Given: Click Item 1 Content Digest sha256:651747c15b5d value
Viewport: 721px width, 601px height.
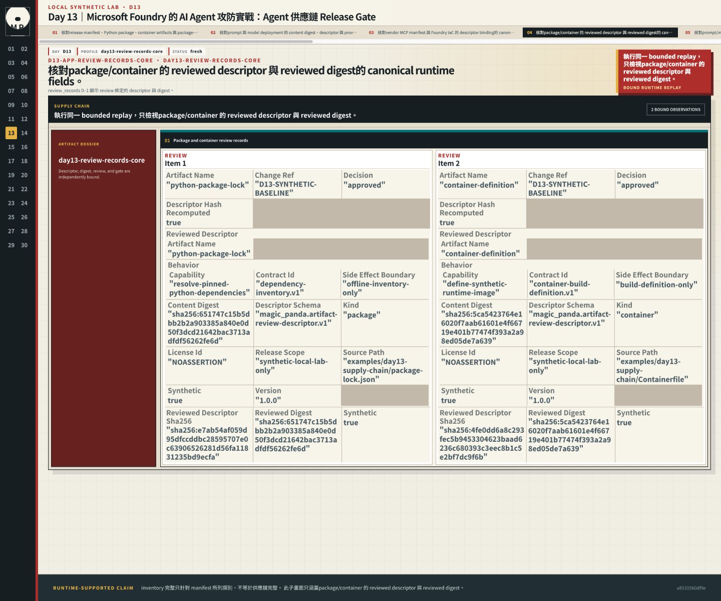Looking at the screenshot, I should 209,328.
